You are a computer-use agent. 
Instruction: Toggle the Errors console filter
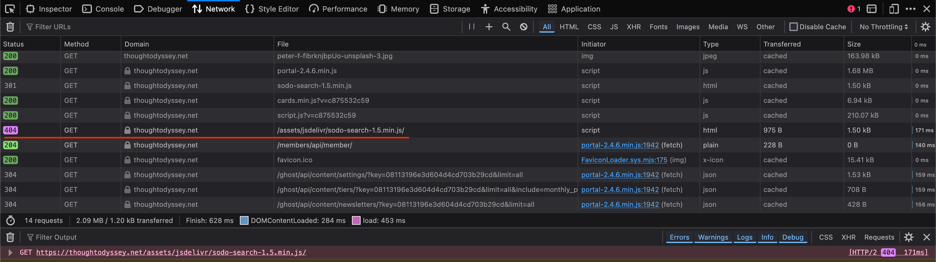679,237
